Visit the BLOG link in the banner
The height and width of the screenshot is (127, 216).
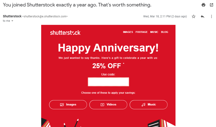click(164, 32)
